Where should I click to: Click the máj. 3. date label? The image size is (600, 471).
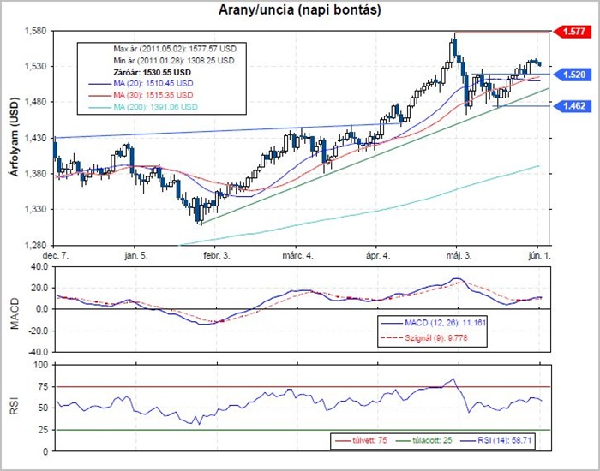point(459,255)
